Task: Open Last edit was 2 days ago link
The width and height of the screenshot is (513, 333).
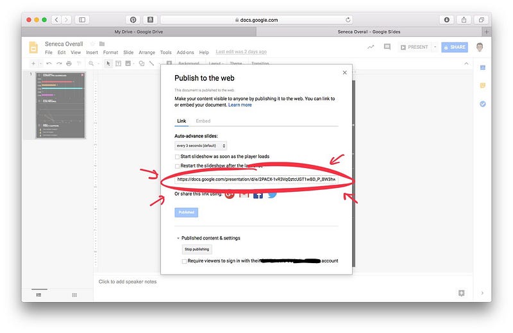Action: (x=241, y=52)
